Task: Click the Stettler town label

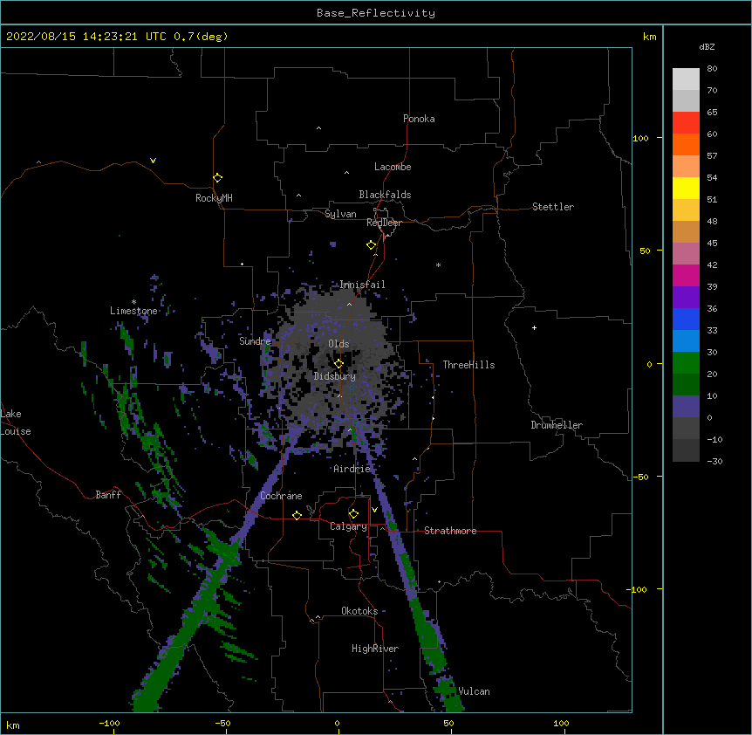Action: [553, 207]
